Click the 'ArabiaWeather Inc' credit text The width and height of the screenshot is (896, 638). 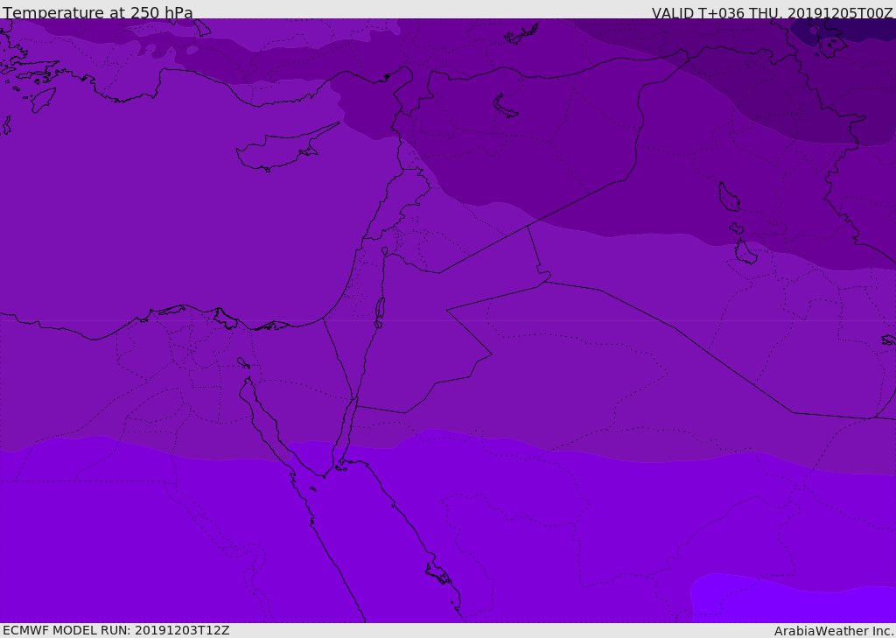click(833, 631)
